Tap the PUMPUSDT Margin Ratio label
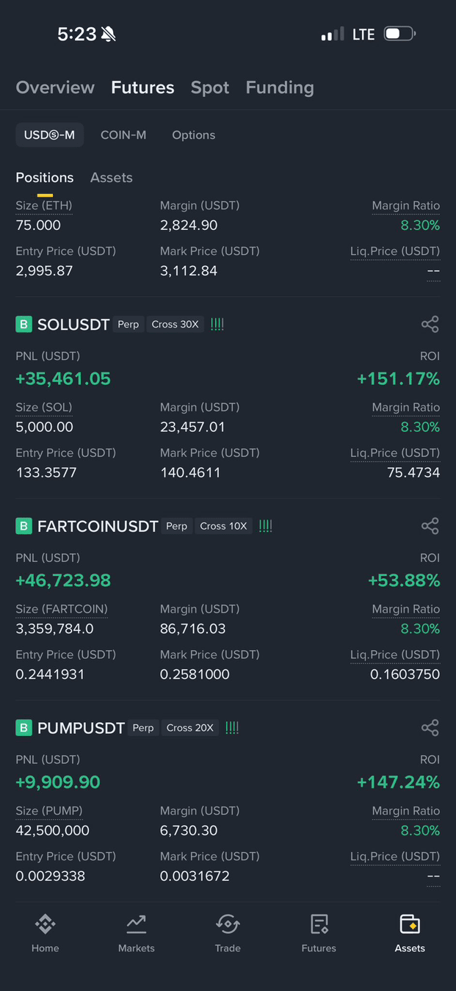 tap(406, 811)
